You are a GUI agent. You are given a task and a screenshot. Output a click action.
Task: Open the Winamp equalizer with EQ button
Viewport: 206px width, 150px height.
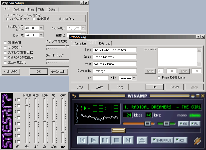[183, 124]
